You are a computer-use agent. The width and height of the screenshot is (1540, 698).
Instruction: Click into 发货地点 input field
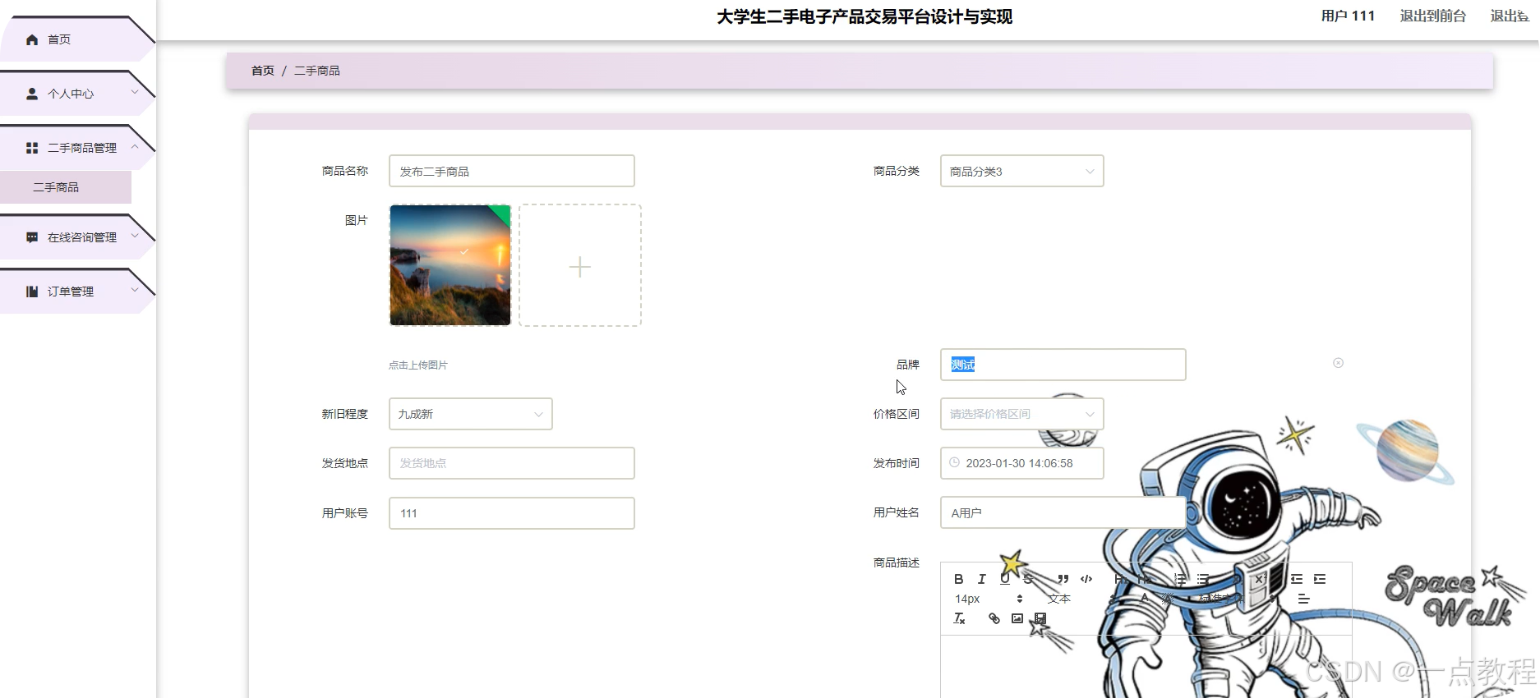pos(511,463)
